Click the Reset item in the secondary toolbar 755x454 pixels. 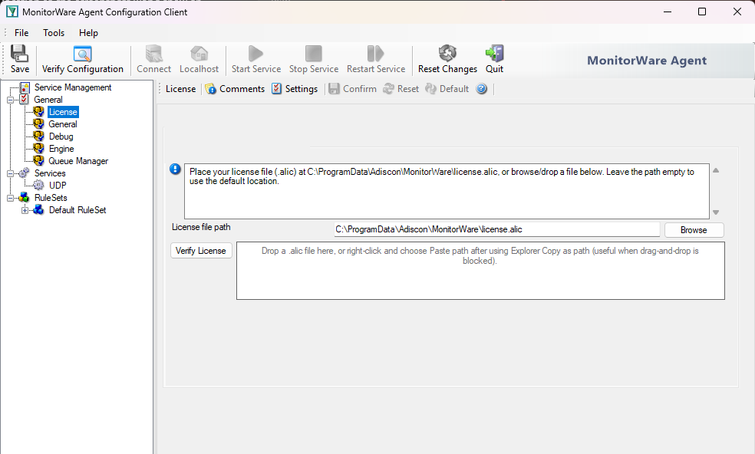(401, 89)
